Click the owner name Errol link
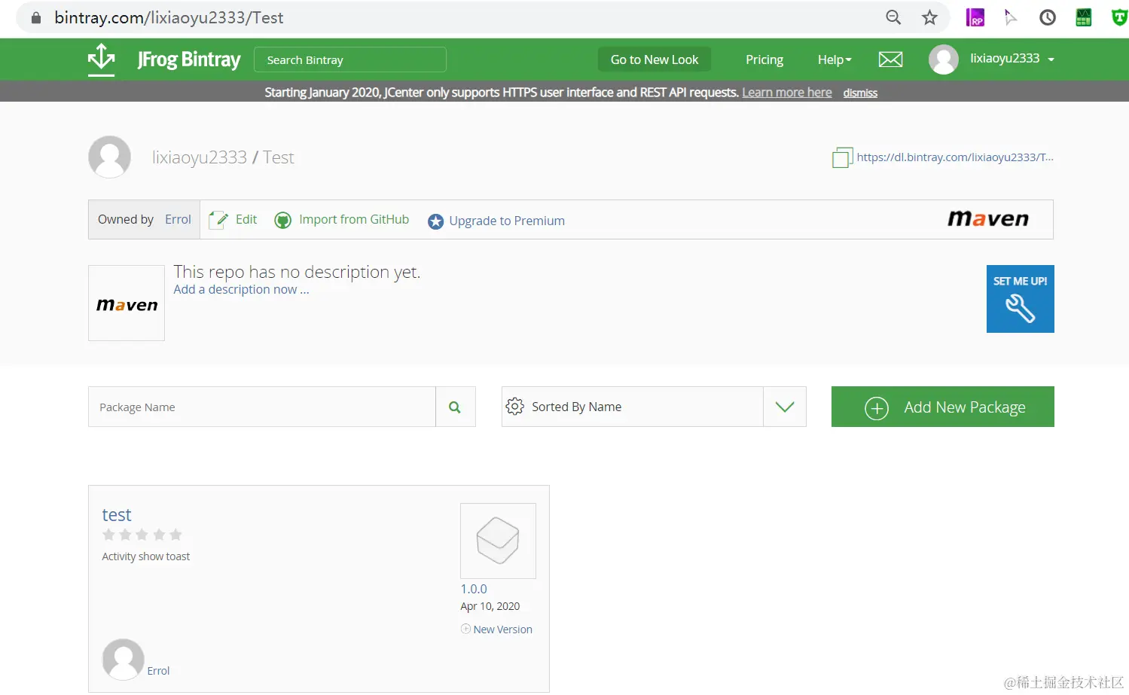The image size is (1129, 695). pyautogui.click(x=178, y=219)
